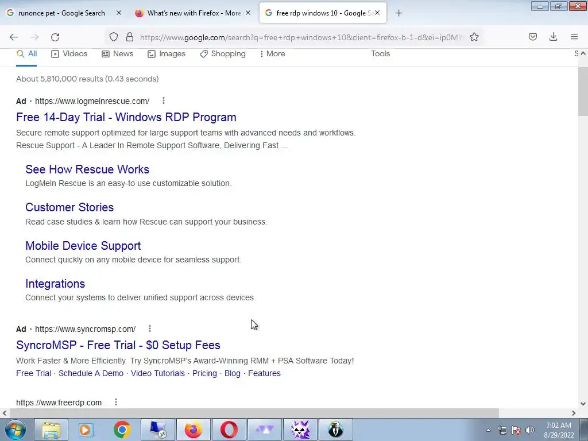The height and width of the screenshot is (441, 588).
Task: Reload the page with the refresh icon
Action: (x=55, y=37)
